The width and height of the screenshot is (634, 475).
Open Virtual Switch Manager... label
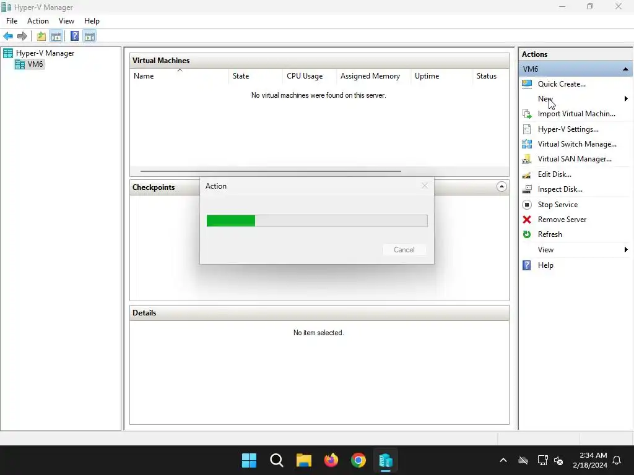click(577, 143)
